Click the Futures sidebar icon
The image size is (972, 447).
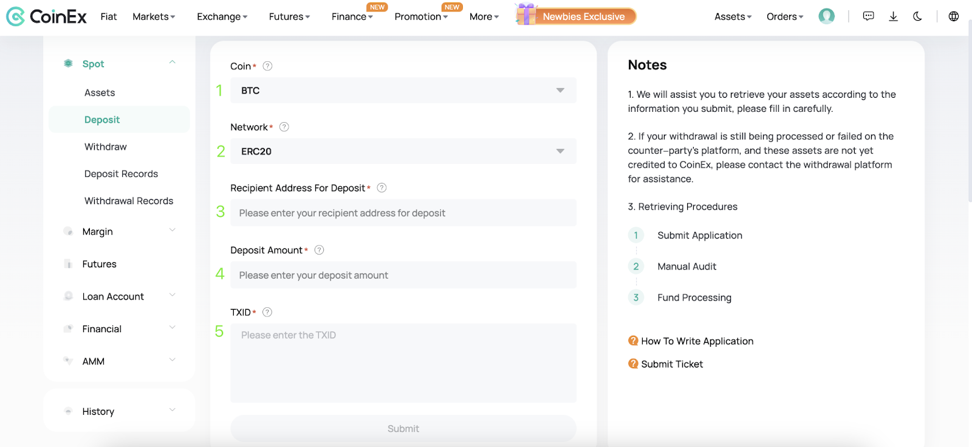68,264
